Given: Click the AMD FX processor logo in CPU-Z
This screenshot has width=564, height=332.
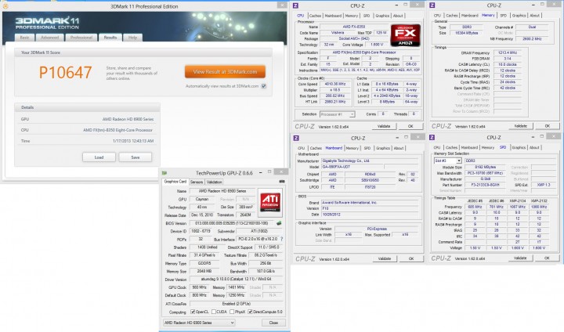Looking at the screenshot, I should [406, 35].
